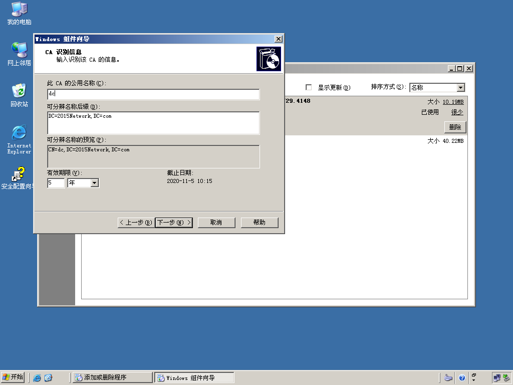Click Internet Explorer quick launch icon
Screen dimensions: 513x385
coord(37,378)
